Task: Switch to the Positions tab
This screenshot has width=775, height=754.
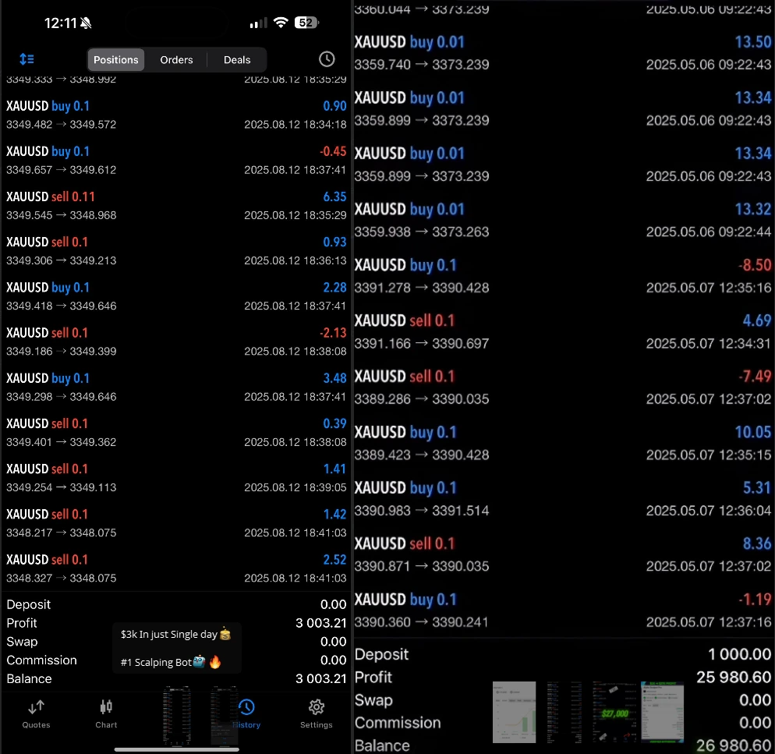Action: pos(115,60)
